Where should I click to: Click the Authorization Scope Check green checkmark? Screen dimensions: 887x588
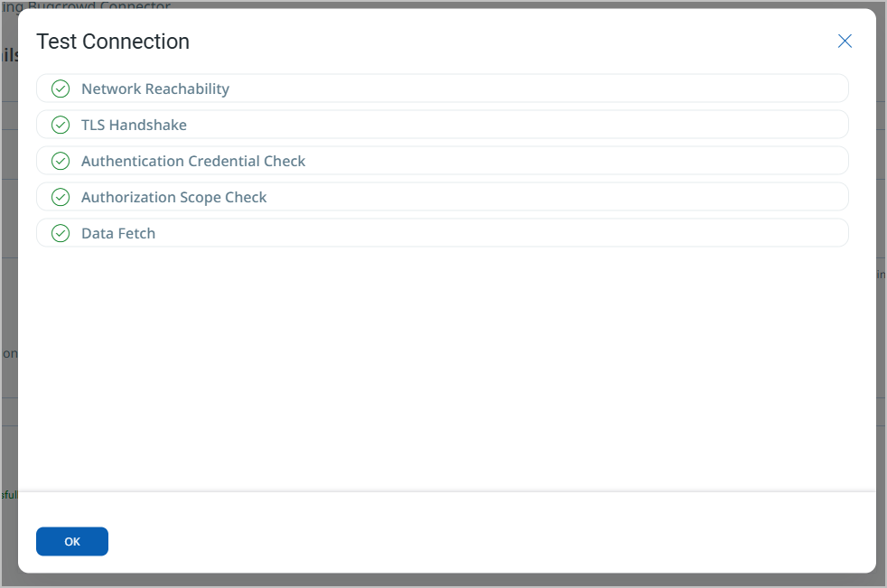61,198
